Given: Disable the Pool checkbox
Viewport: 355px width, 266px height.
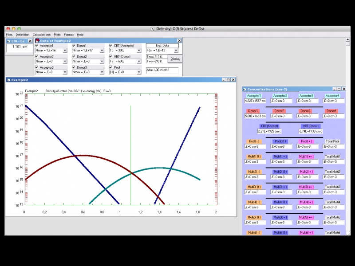Looking at the screenshot, I should click(x=111, y=67).
